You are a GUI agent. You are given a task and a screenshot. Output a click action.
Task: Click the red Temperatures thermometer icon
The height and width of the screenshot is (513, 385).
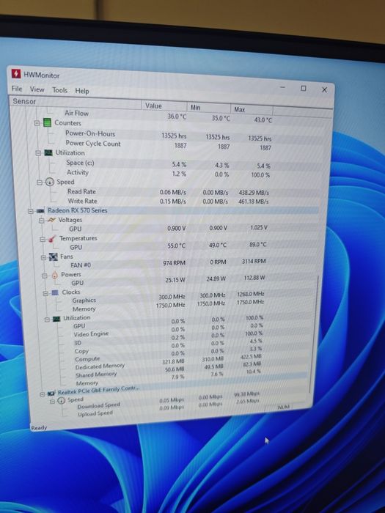click(x=52, y=239)
